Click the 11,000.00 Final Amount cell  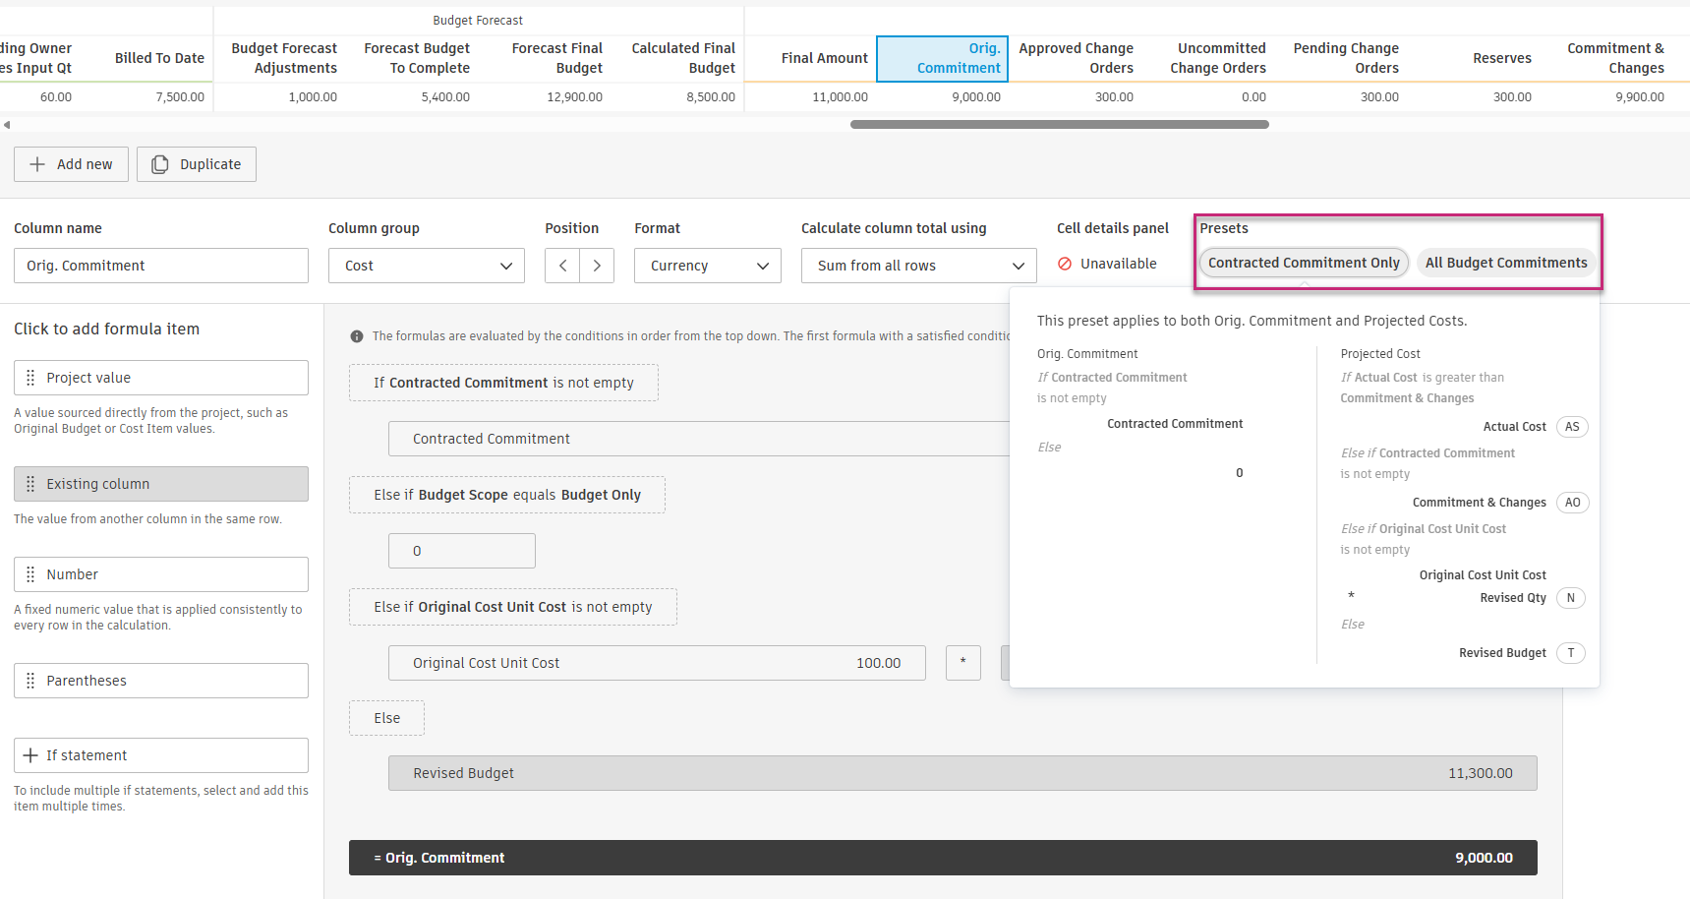(x=811, y=97)
